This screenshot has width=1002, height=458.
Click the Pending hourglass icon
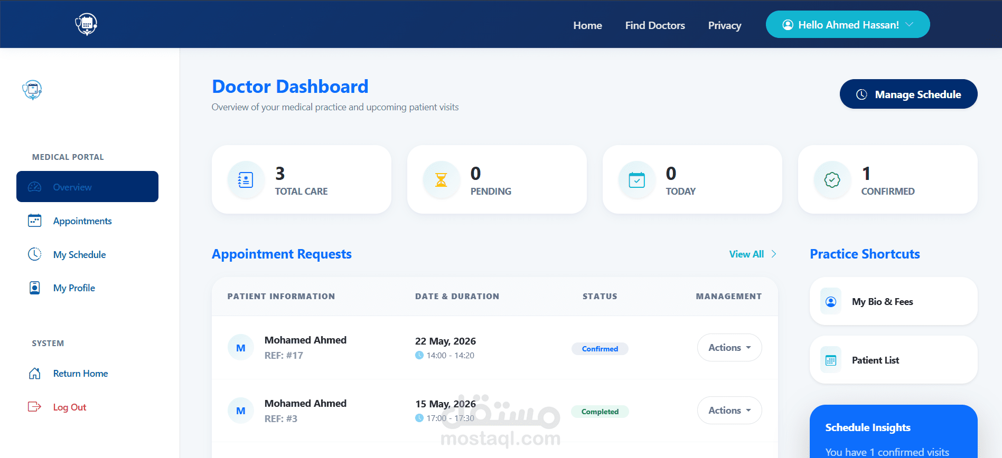441,180
